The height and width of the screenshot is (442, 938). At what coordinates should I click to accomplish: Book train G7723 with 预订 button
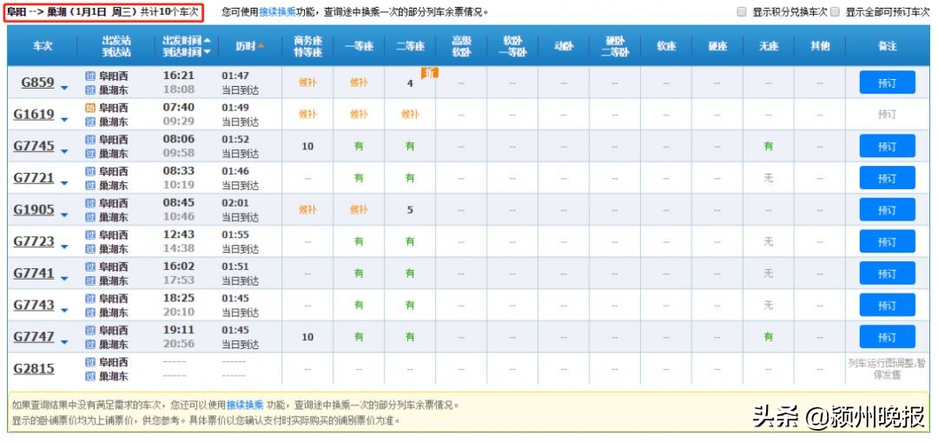pos(887,241)
